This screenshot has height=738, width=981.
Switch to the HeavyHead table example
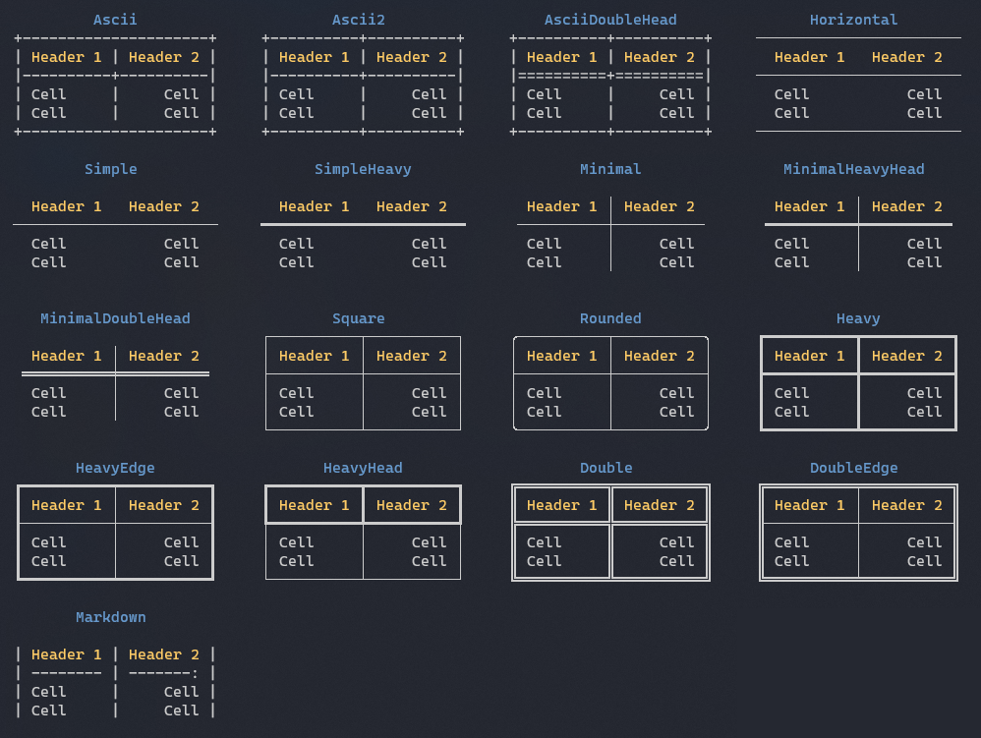pos(363,468)
